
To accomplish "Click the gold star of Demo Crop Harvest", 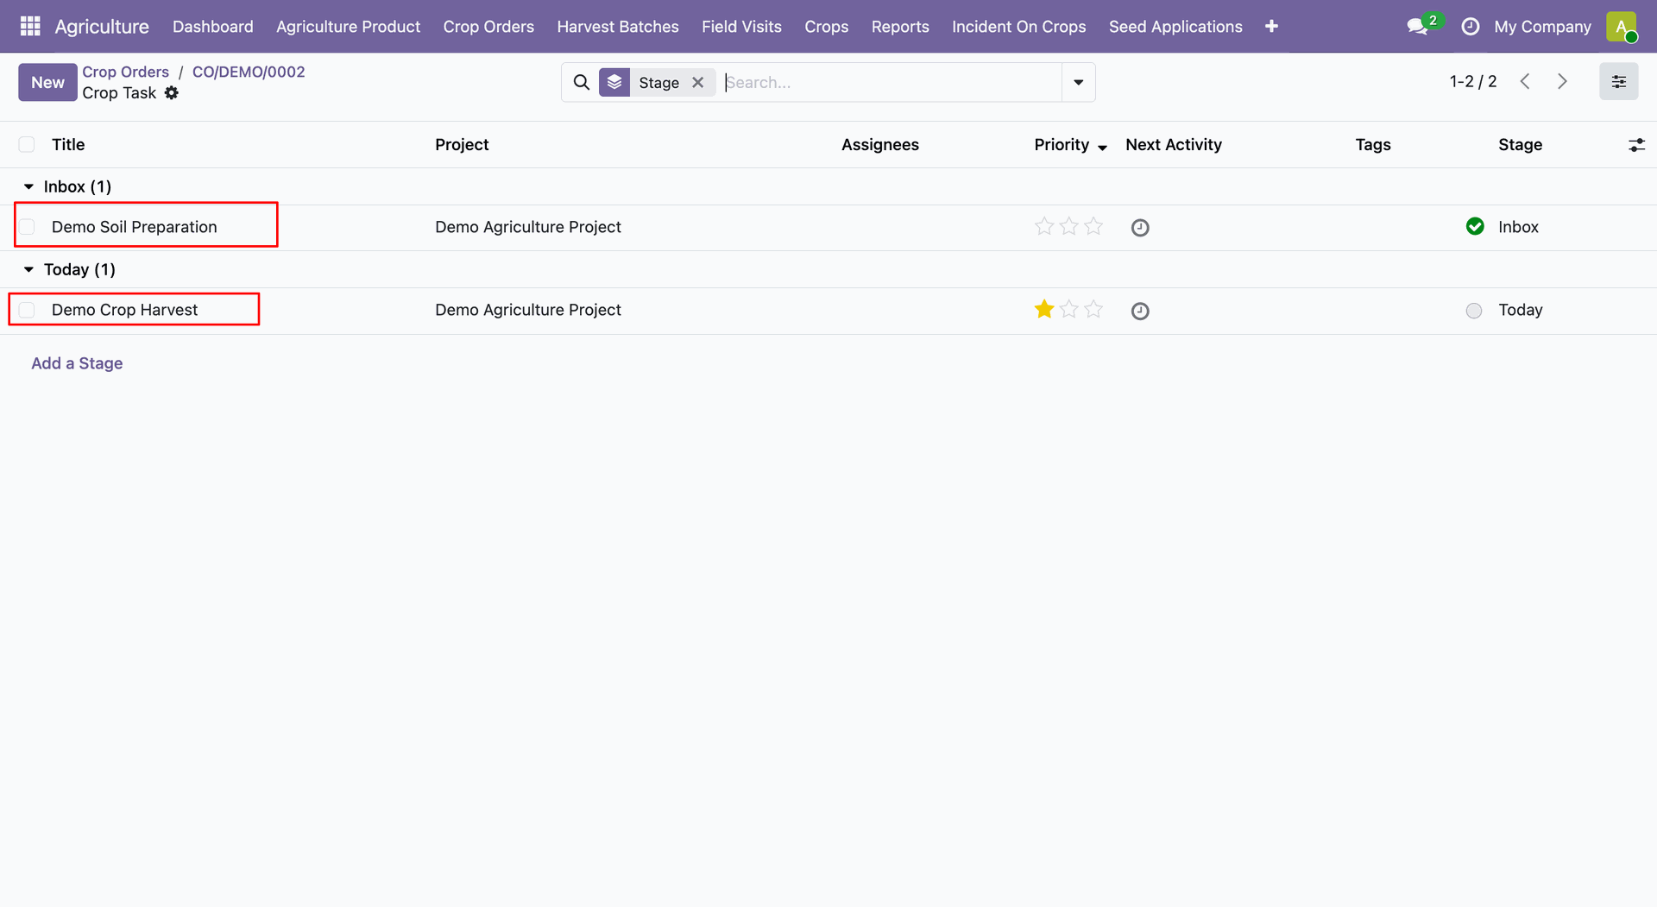I will [x=1044, y=310].
